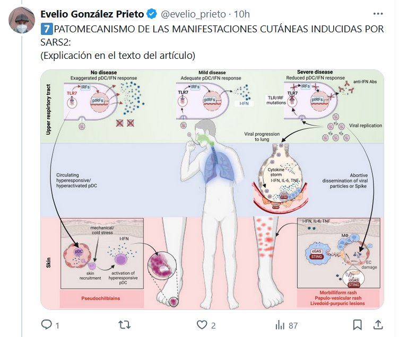The image size is (399, 337).
Task: Open the SARS2 skin pathomechanism image
Action: coord(212,189)
